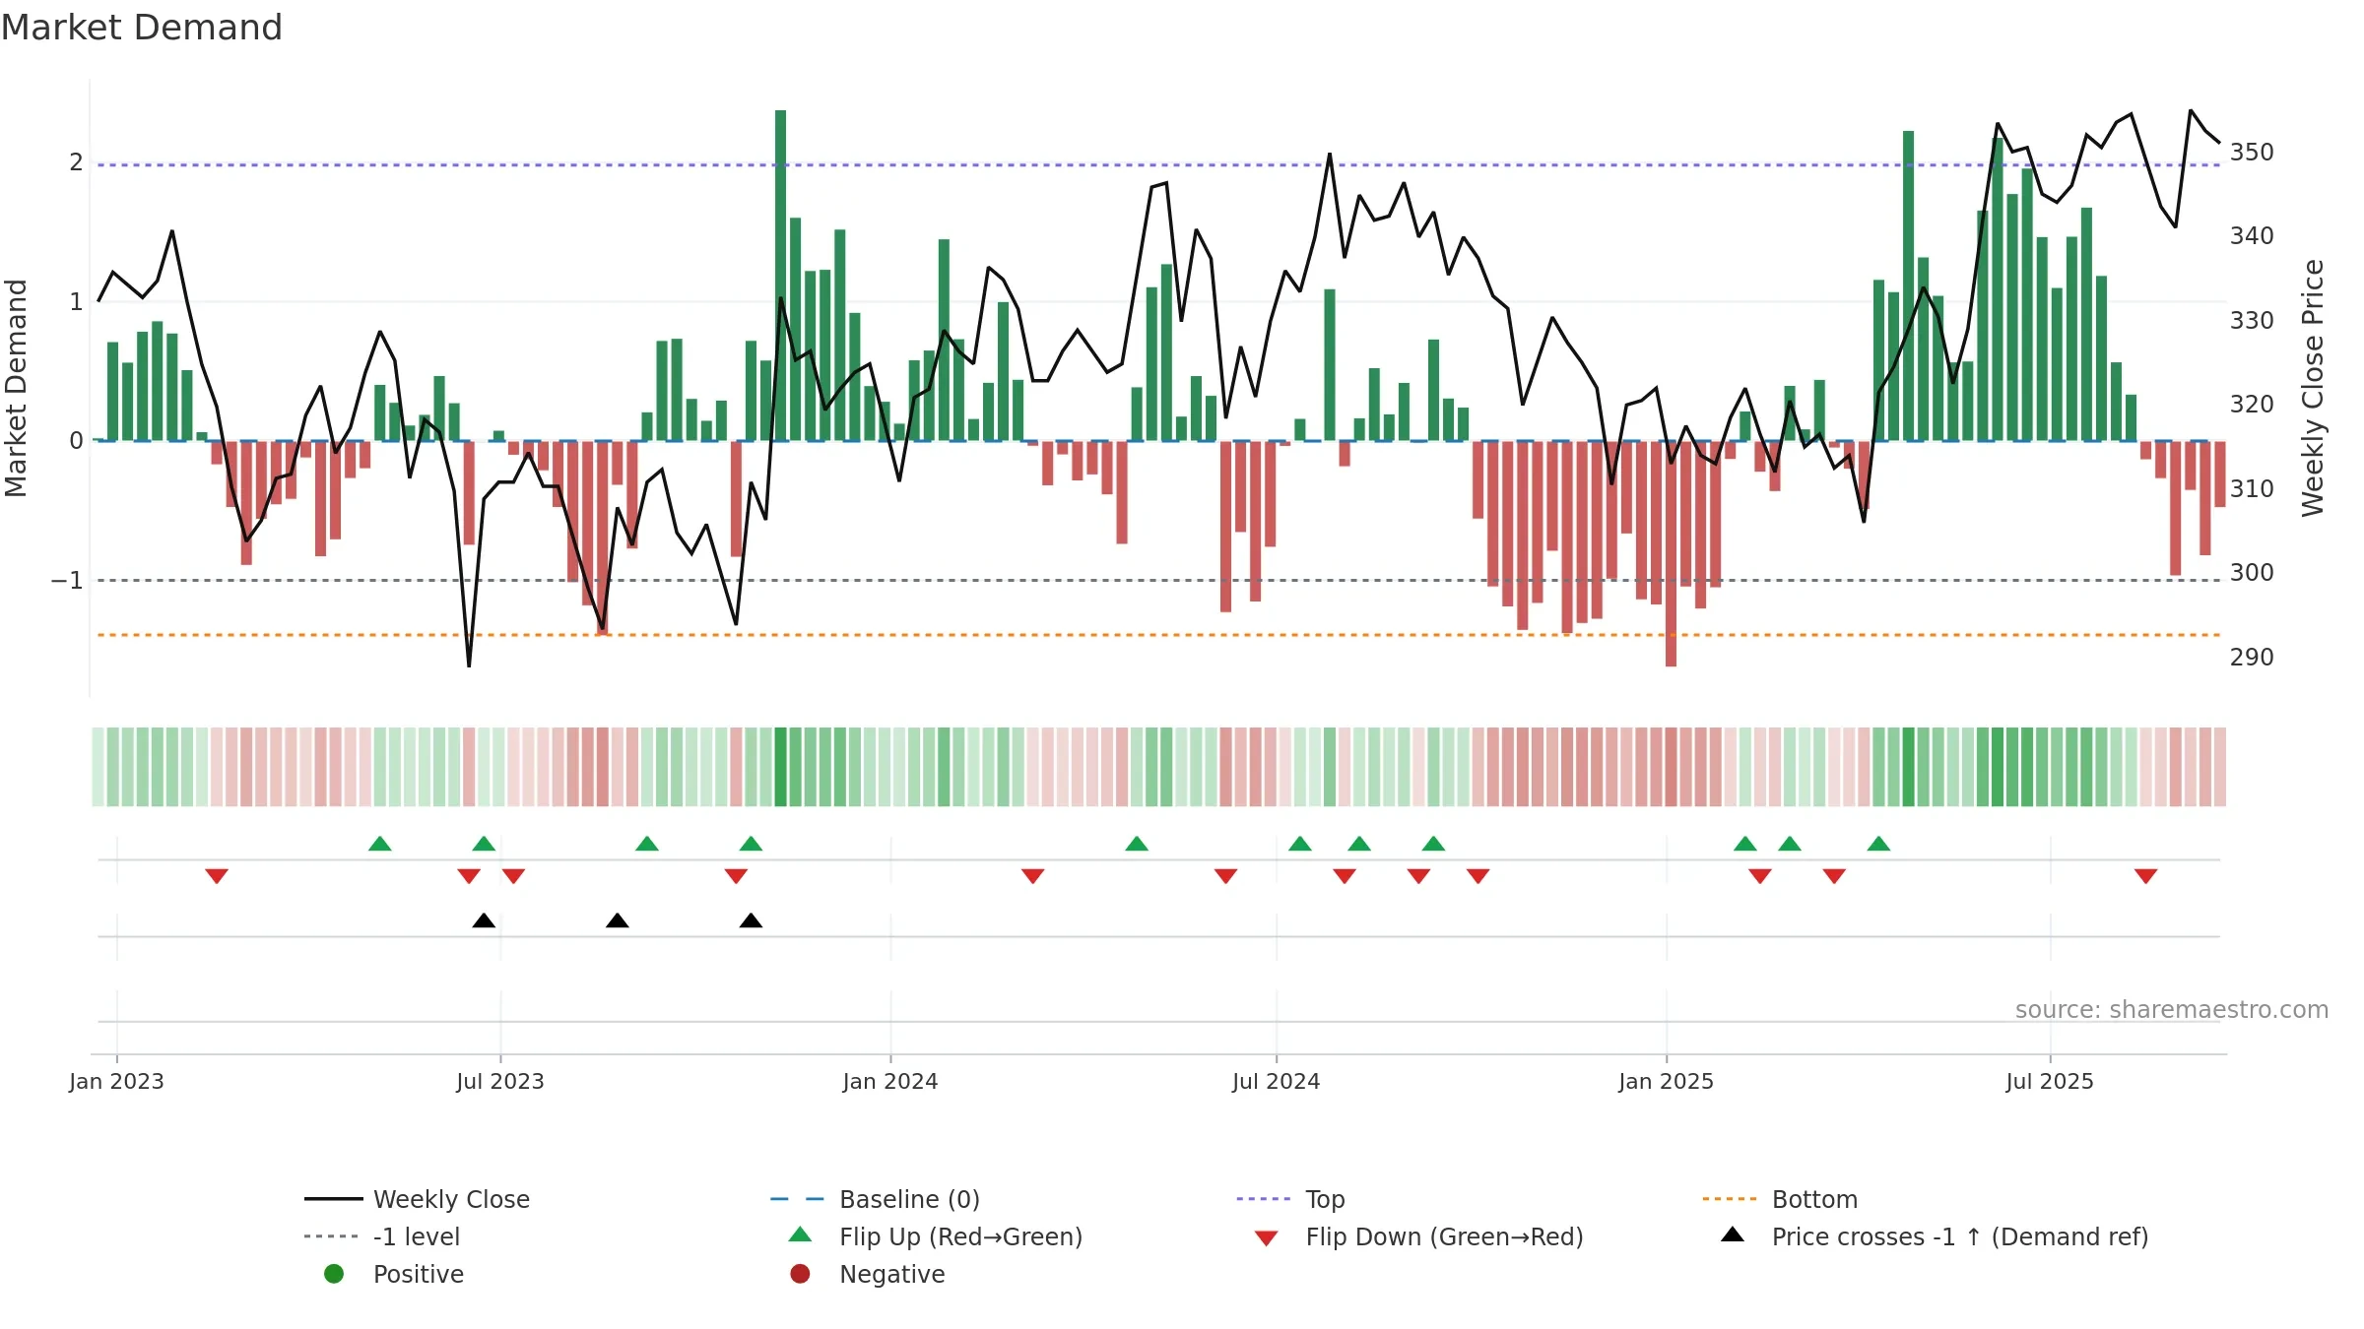Click the green Positive circle in legend

[x=334, y=1274]
